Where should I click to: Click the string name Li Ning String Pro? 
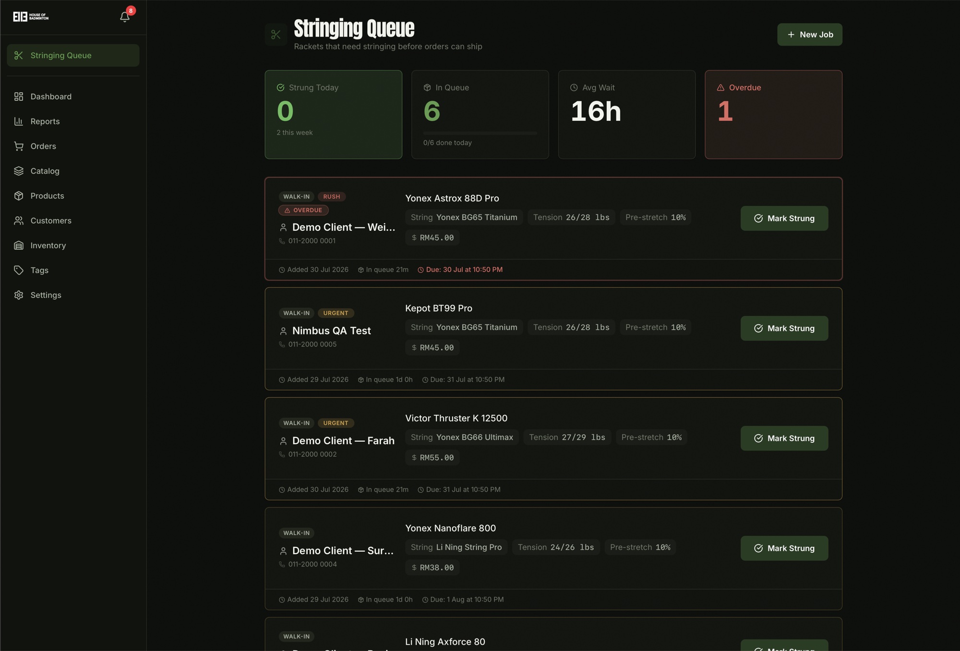pos(469,547)
